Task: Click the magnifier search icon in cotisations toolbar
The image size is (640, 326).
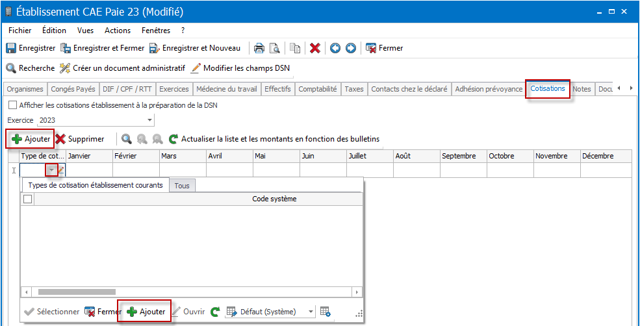Action: (x=127, y=139)
